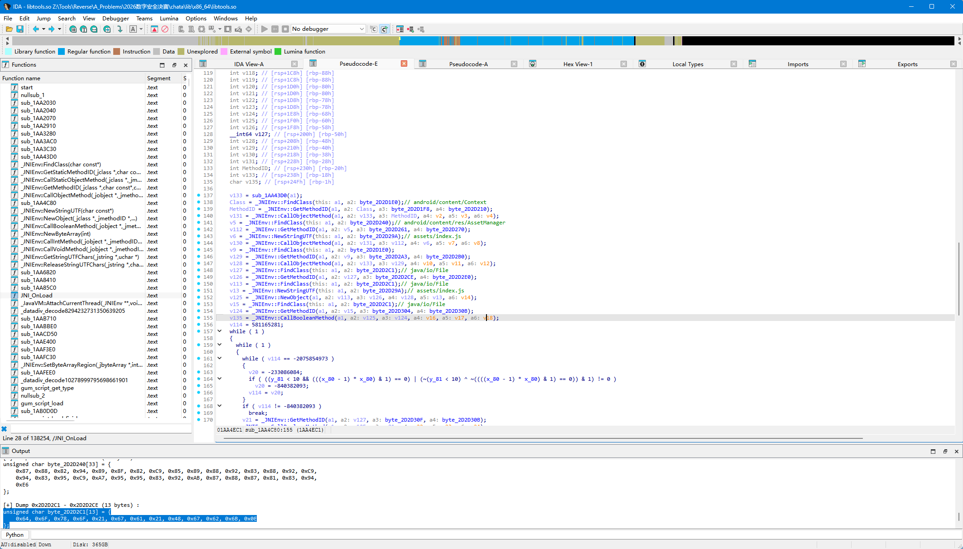Image resolution: width=963 pixels, height=549 pixels.
Task: Click the red cancel circle toolbar icon
Action: point(165,29)
